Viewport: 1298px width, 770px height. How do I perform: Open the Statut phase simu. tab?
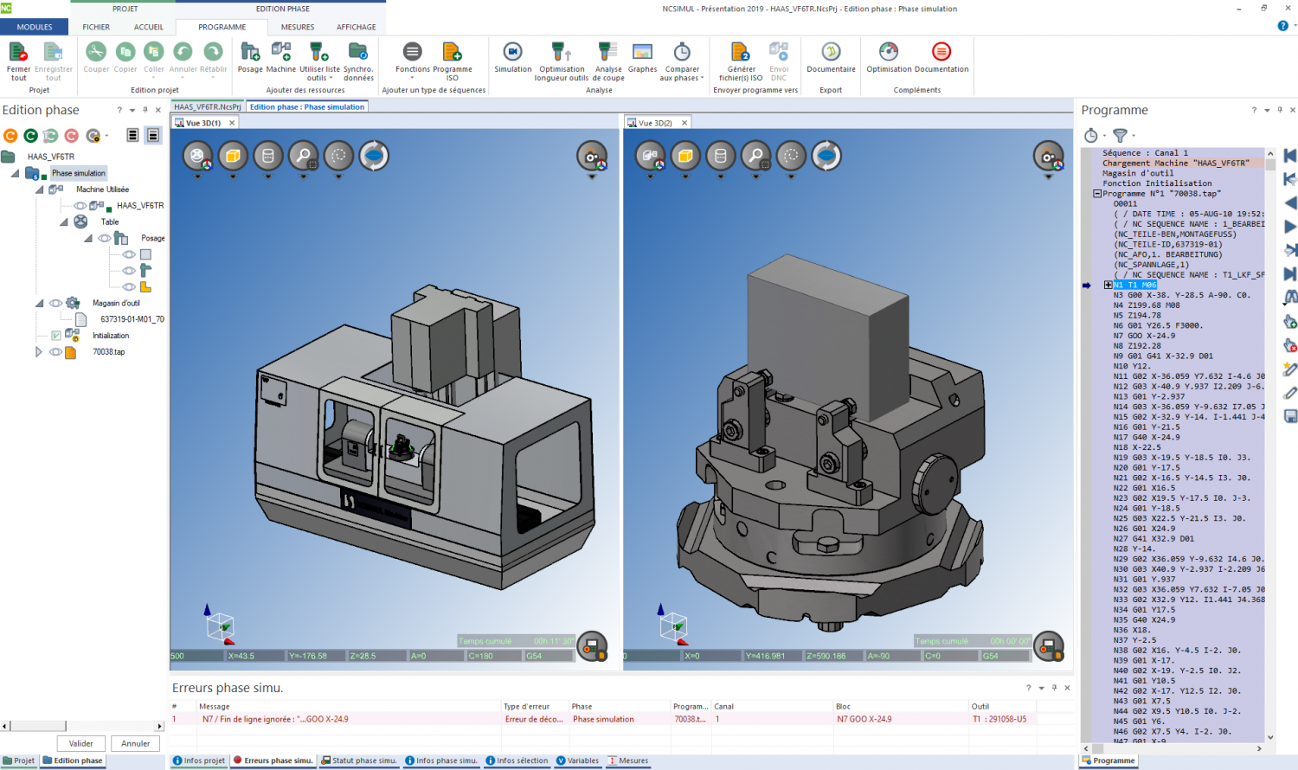pos(358,760)
